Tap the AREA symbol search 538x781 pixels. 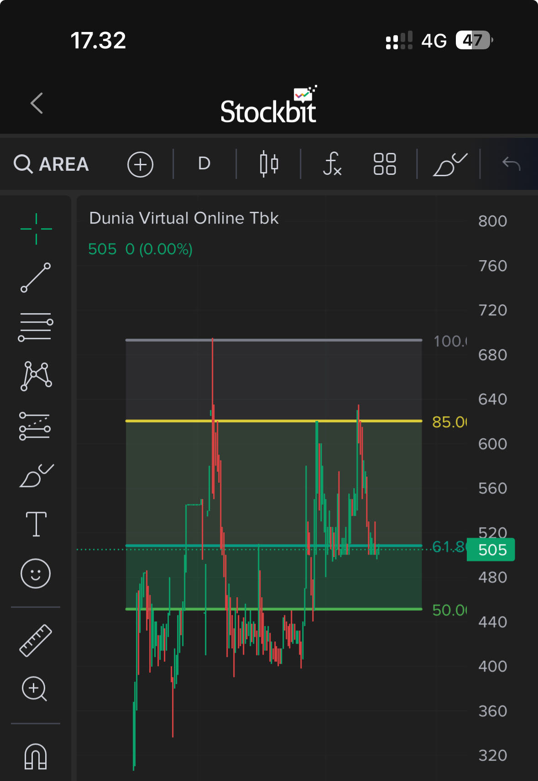[52, 164]
